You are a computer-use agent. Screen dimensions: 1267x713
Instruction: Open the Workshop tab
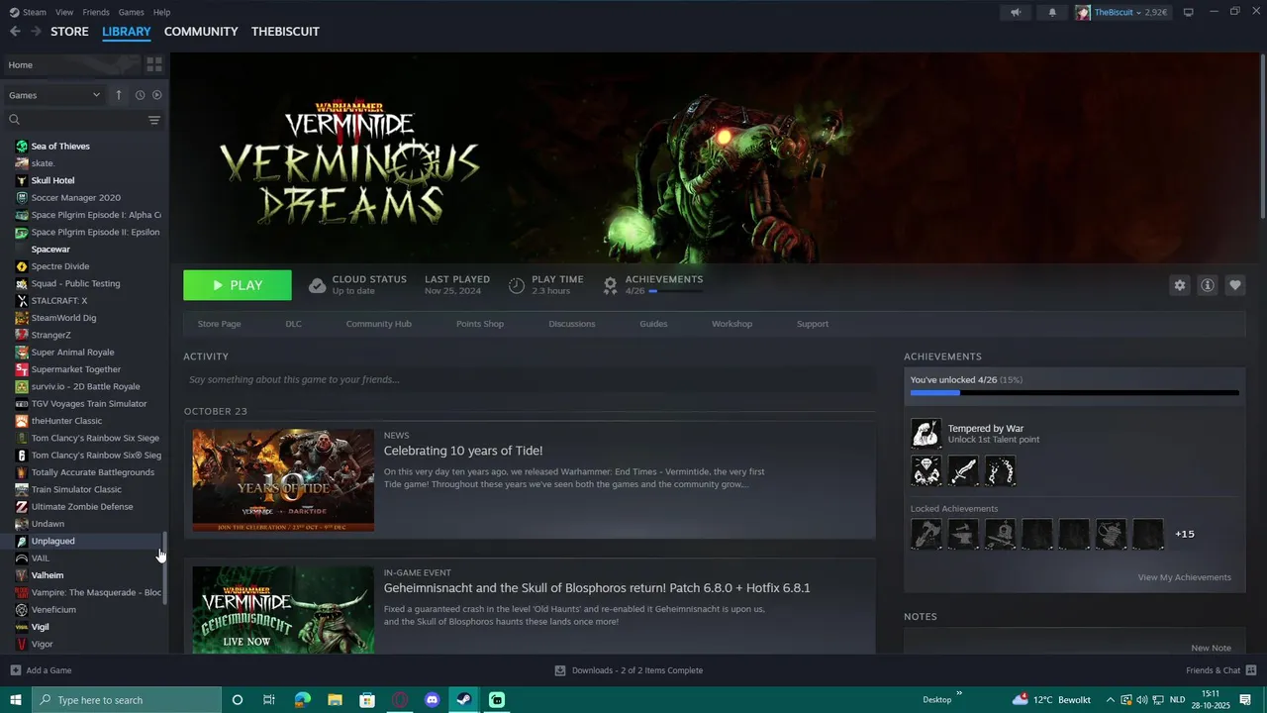[x=731, y=324]
